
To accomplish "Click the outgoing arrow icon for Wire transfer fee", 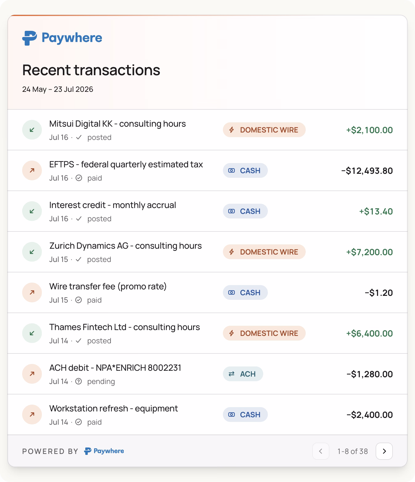I will click(x=32, y=292).
